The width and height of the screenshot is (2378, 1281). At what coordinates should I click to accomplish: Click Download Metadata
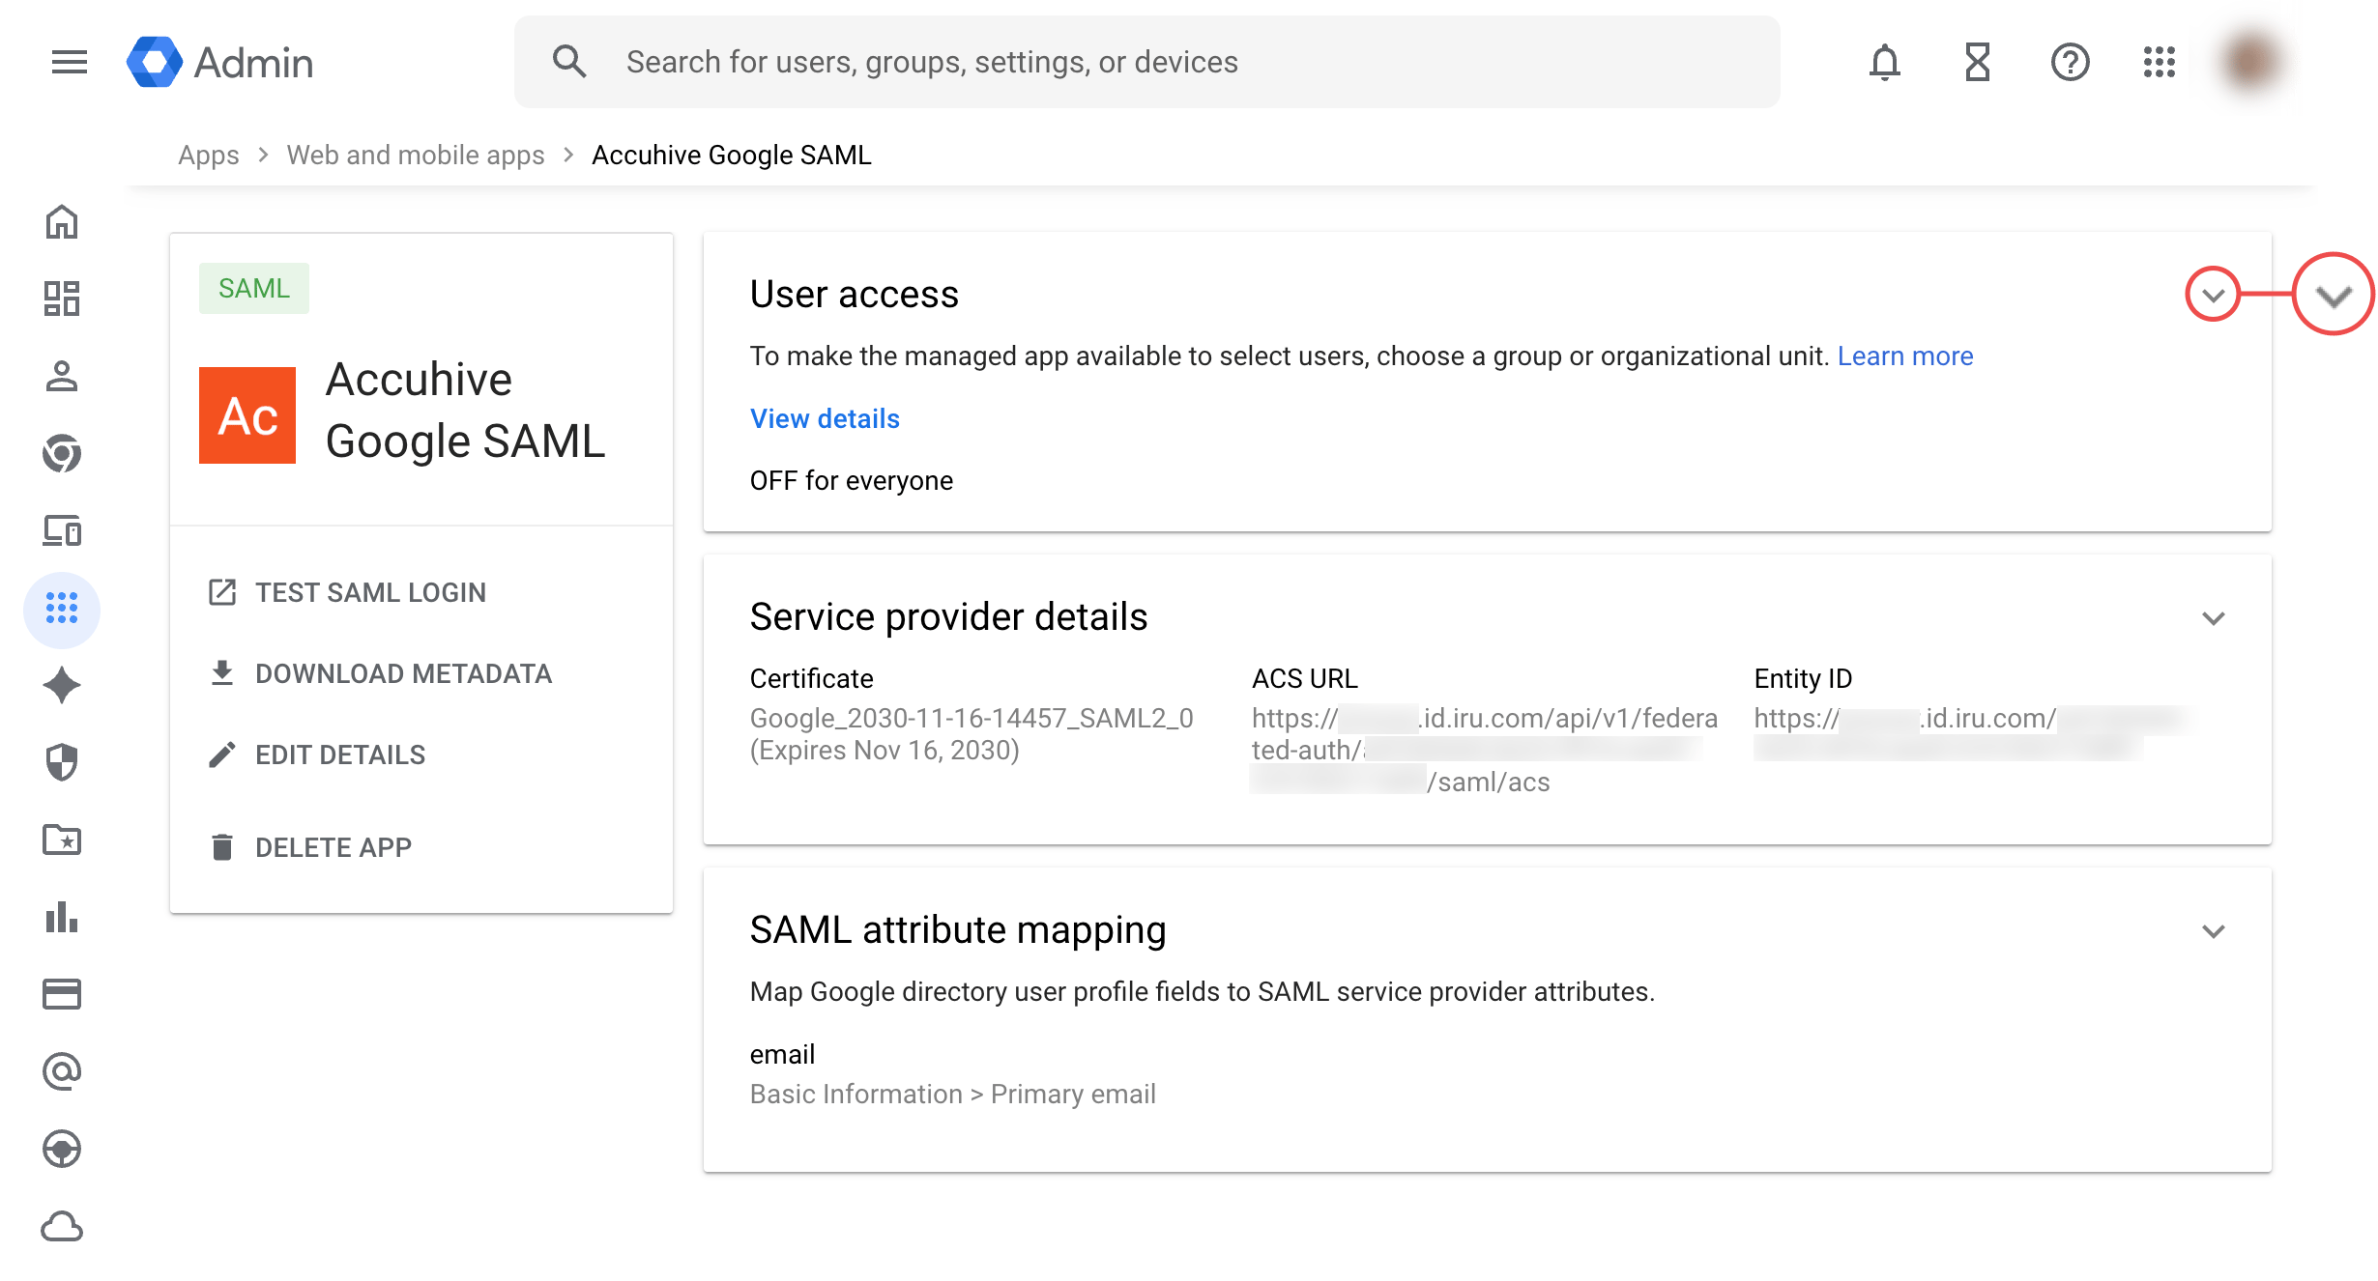pyautogui.click(x=381, y=673)
